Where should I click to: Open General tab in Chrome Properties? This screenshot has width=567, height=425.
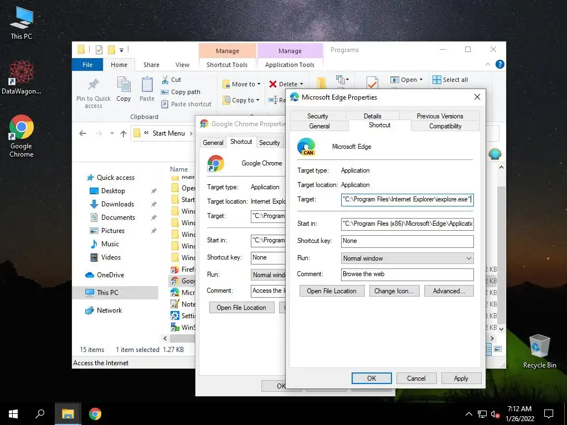point(213,143)
